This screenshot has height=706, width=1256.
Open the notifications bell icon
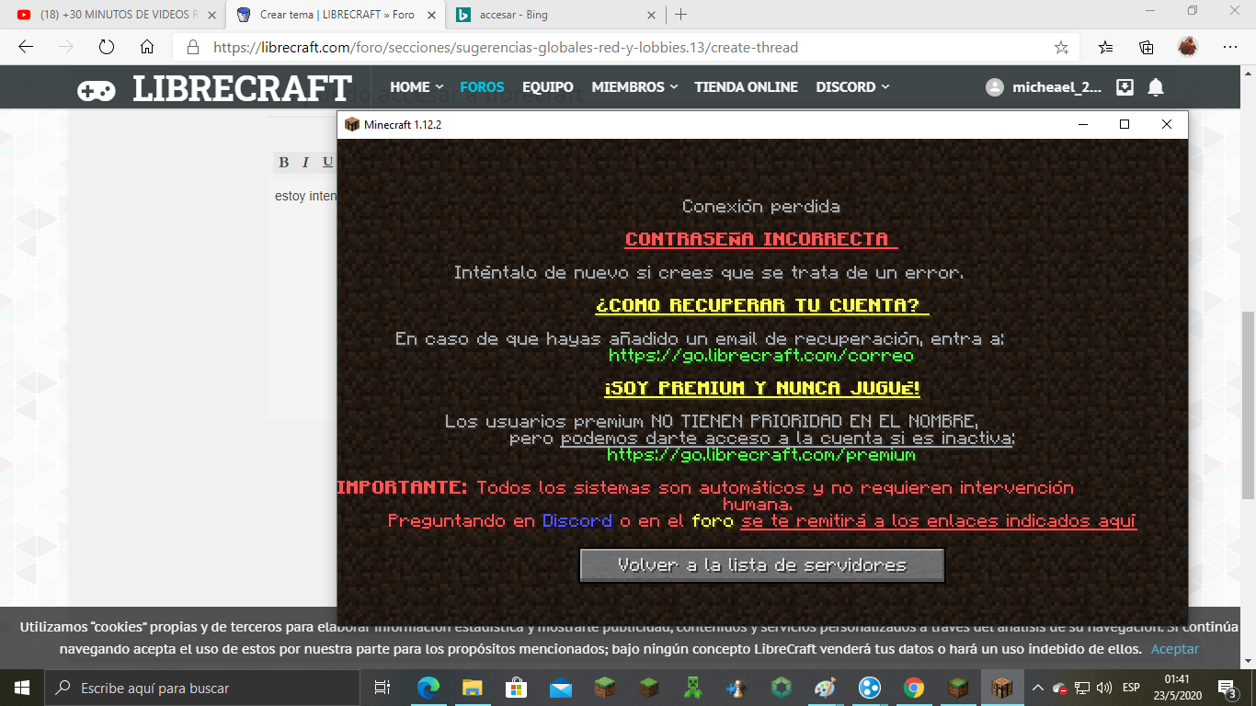point(1156,87)
